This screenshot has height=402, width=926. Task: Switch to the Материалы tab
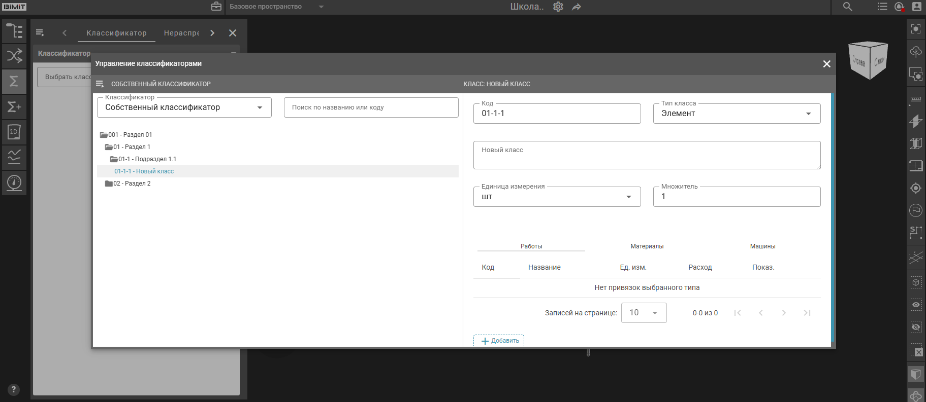(647, 246)
